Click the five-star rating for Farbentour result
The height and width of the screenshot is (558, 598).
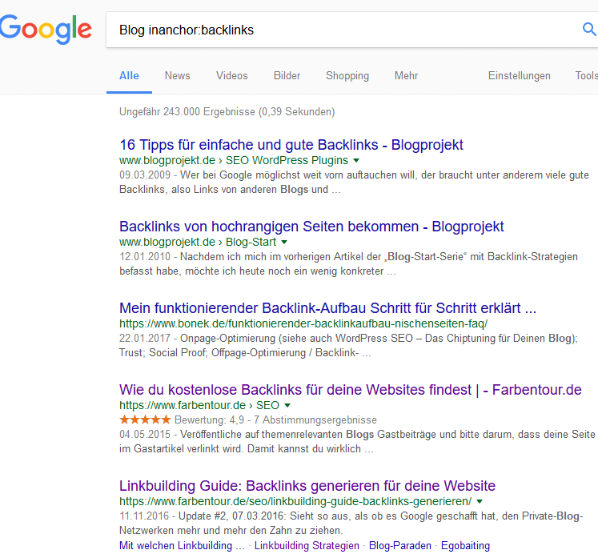click(x=145, y=420)
